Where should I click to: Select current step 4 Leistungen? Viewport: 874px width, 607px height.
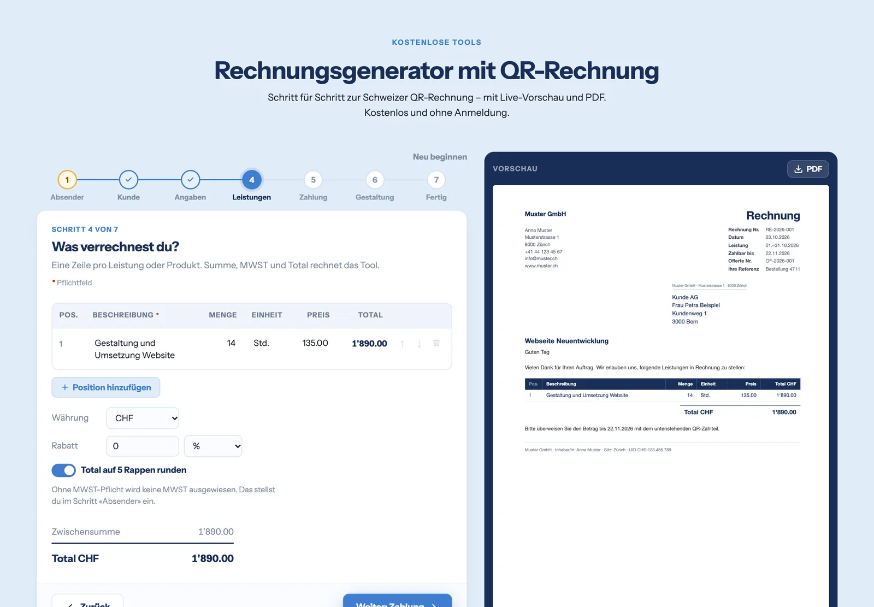click(x=252, y=180)
